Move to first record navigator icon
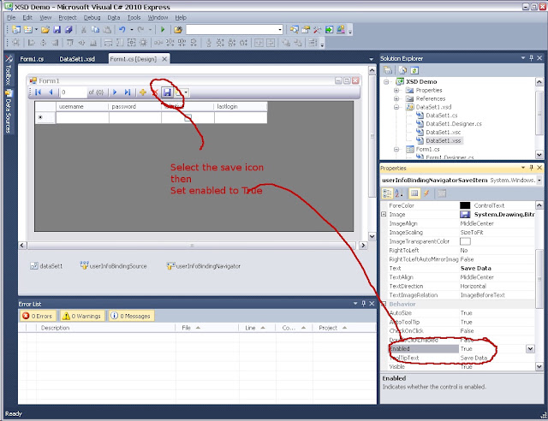 point(38,92)
